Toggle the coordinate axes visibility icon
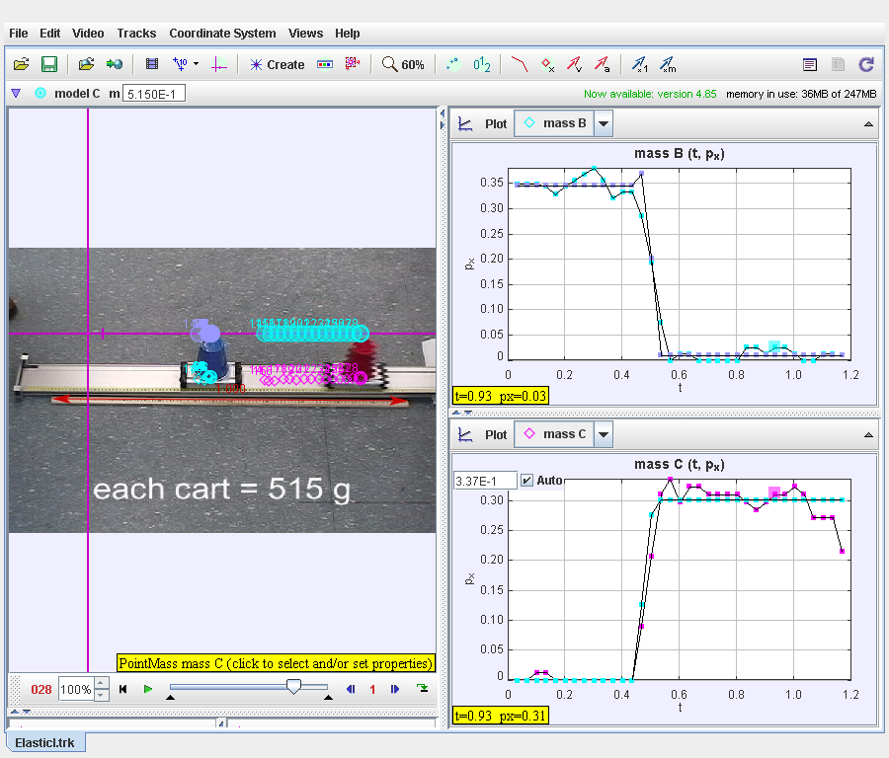 pos(218,64)
